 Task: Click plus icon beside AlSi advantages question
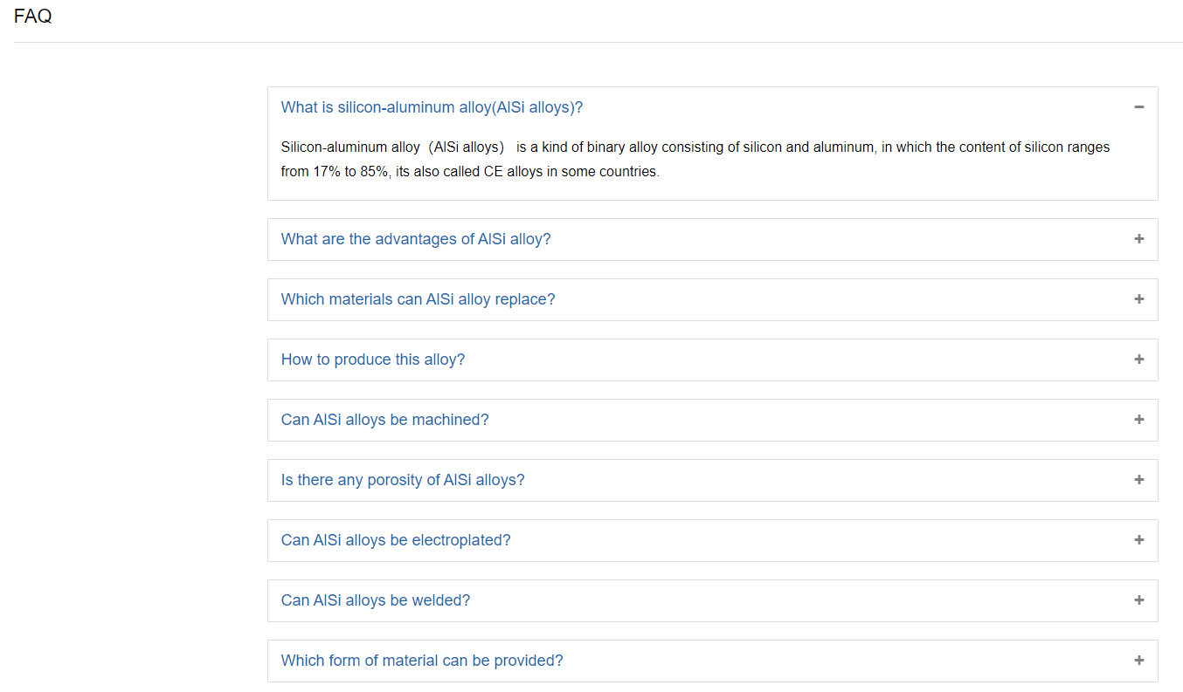click(x=1138, y=239)
